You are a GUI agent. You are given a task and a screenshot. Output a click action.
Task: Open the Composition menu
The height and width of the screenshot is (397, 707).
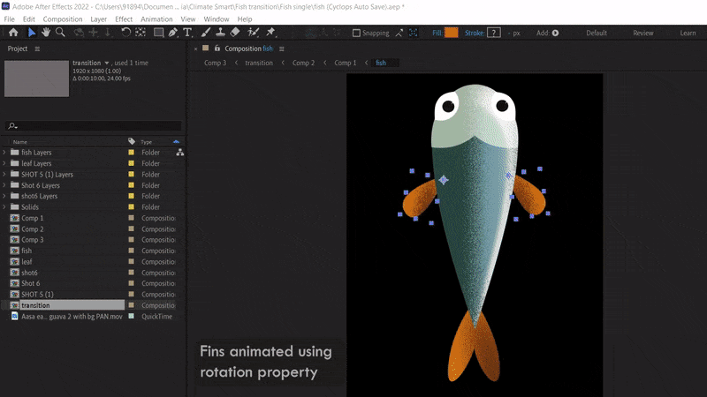[63, 19]
